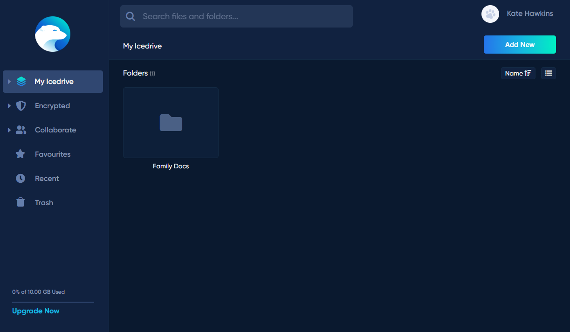Image resolution: width=570 pixels, height=332 pixels.
Task: Click the Add New button
Action: (x=519, y=44)
